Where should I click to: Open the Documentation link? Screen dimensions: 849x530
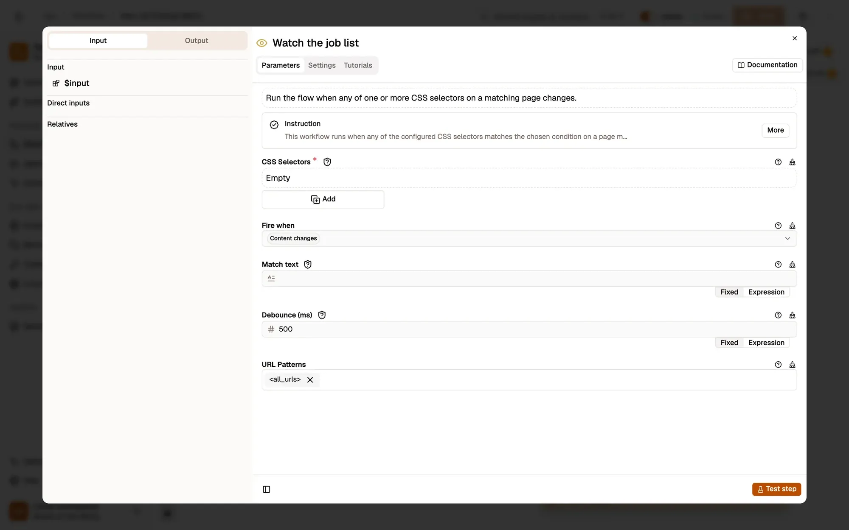click(767, 65)
